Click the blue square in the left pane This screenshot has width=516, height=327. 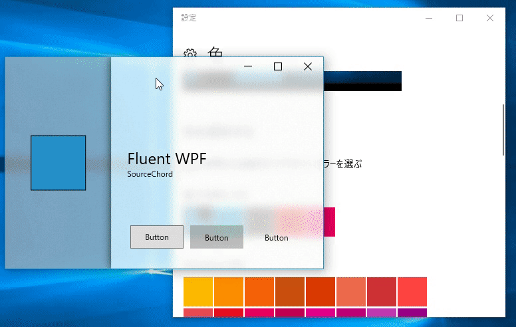pos(59,163)
